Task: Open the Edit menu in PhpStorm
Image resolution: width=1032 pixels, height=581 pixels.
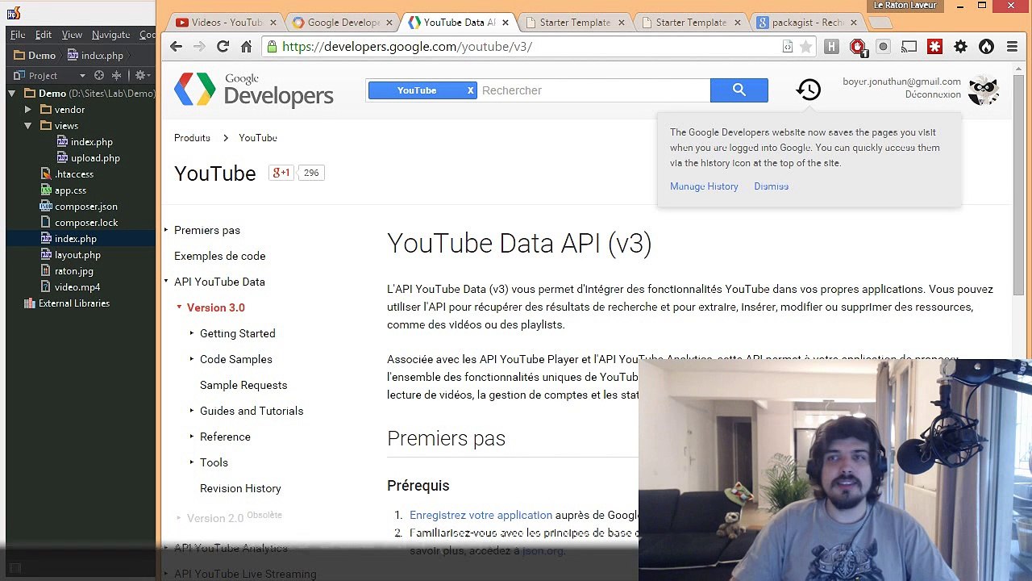Action: pos(44,35)
